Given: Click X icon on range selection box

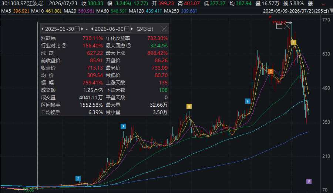Looking at the screenshot, I should 287,26.
